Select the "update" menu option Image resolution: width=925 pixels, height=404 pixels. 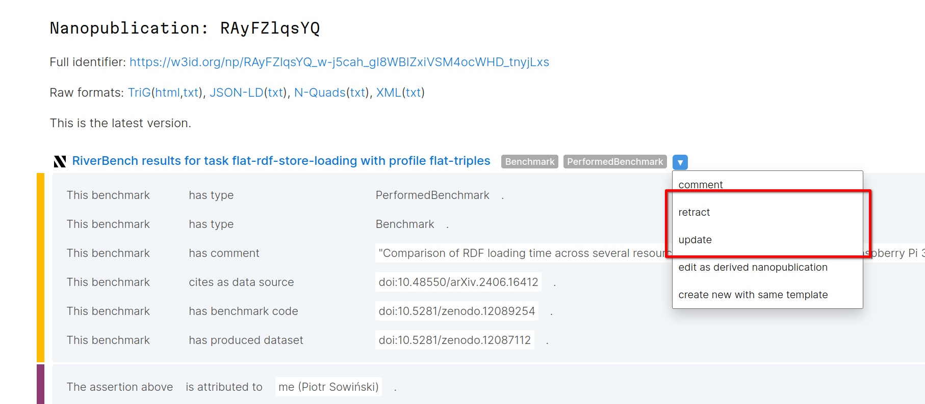pos(695,240)
